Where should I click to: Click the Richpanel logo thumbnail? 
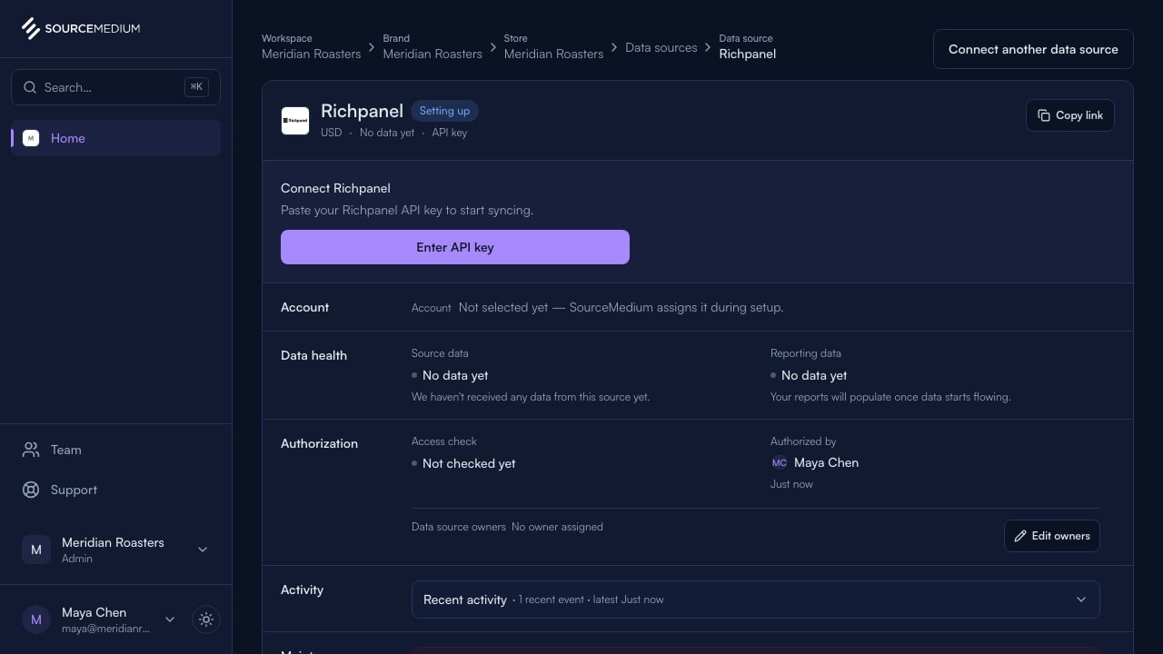point(295,120)
